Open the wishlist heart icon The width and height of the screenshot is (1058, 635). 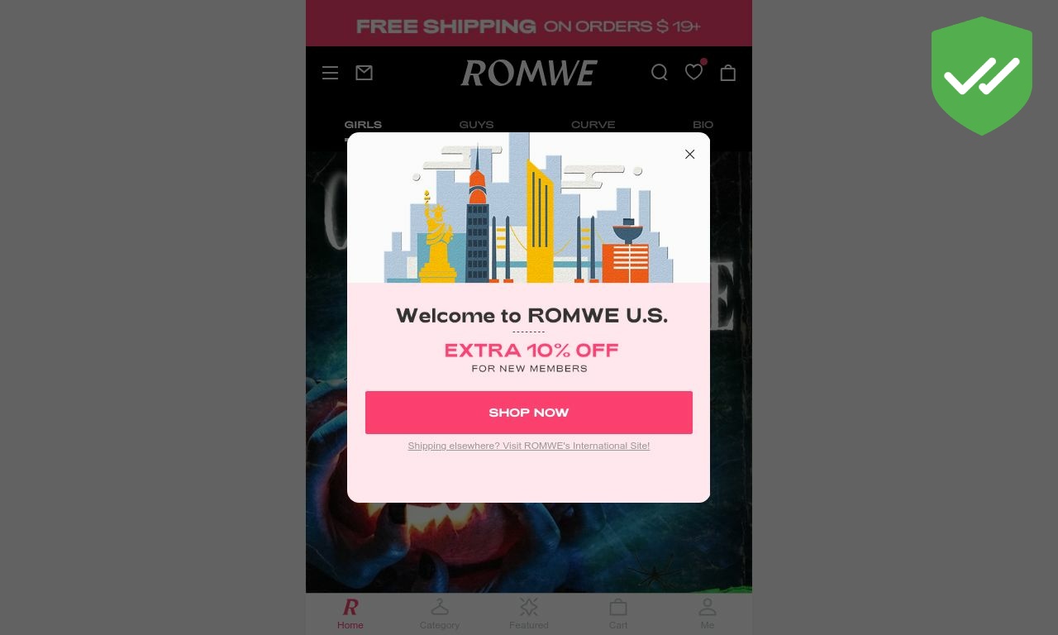coord(694,72)
